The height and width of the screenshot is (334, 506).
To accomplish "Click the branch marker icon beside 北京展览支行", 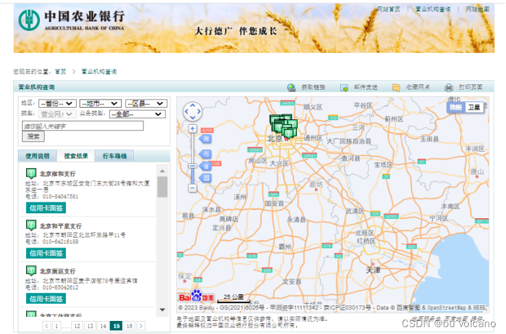I will point(31,271).
